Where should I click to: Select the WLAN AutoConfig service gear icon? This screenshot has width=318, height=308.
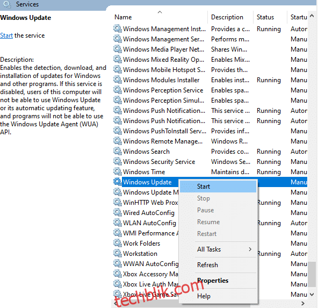click(x=118, y=223)
